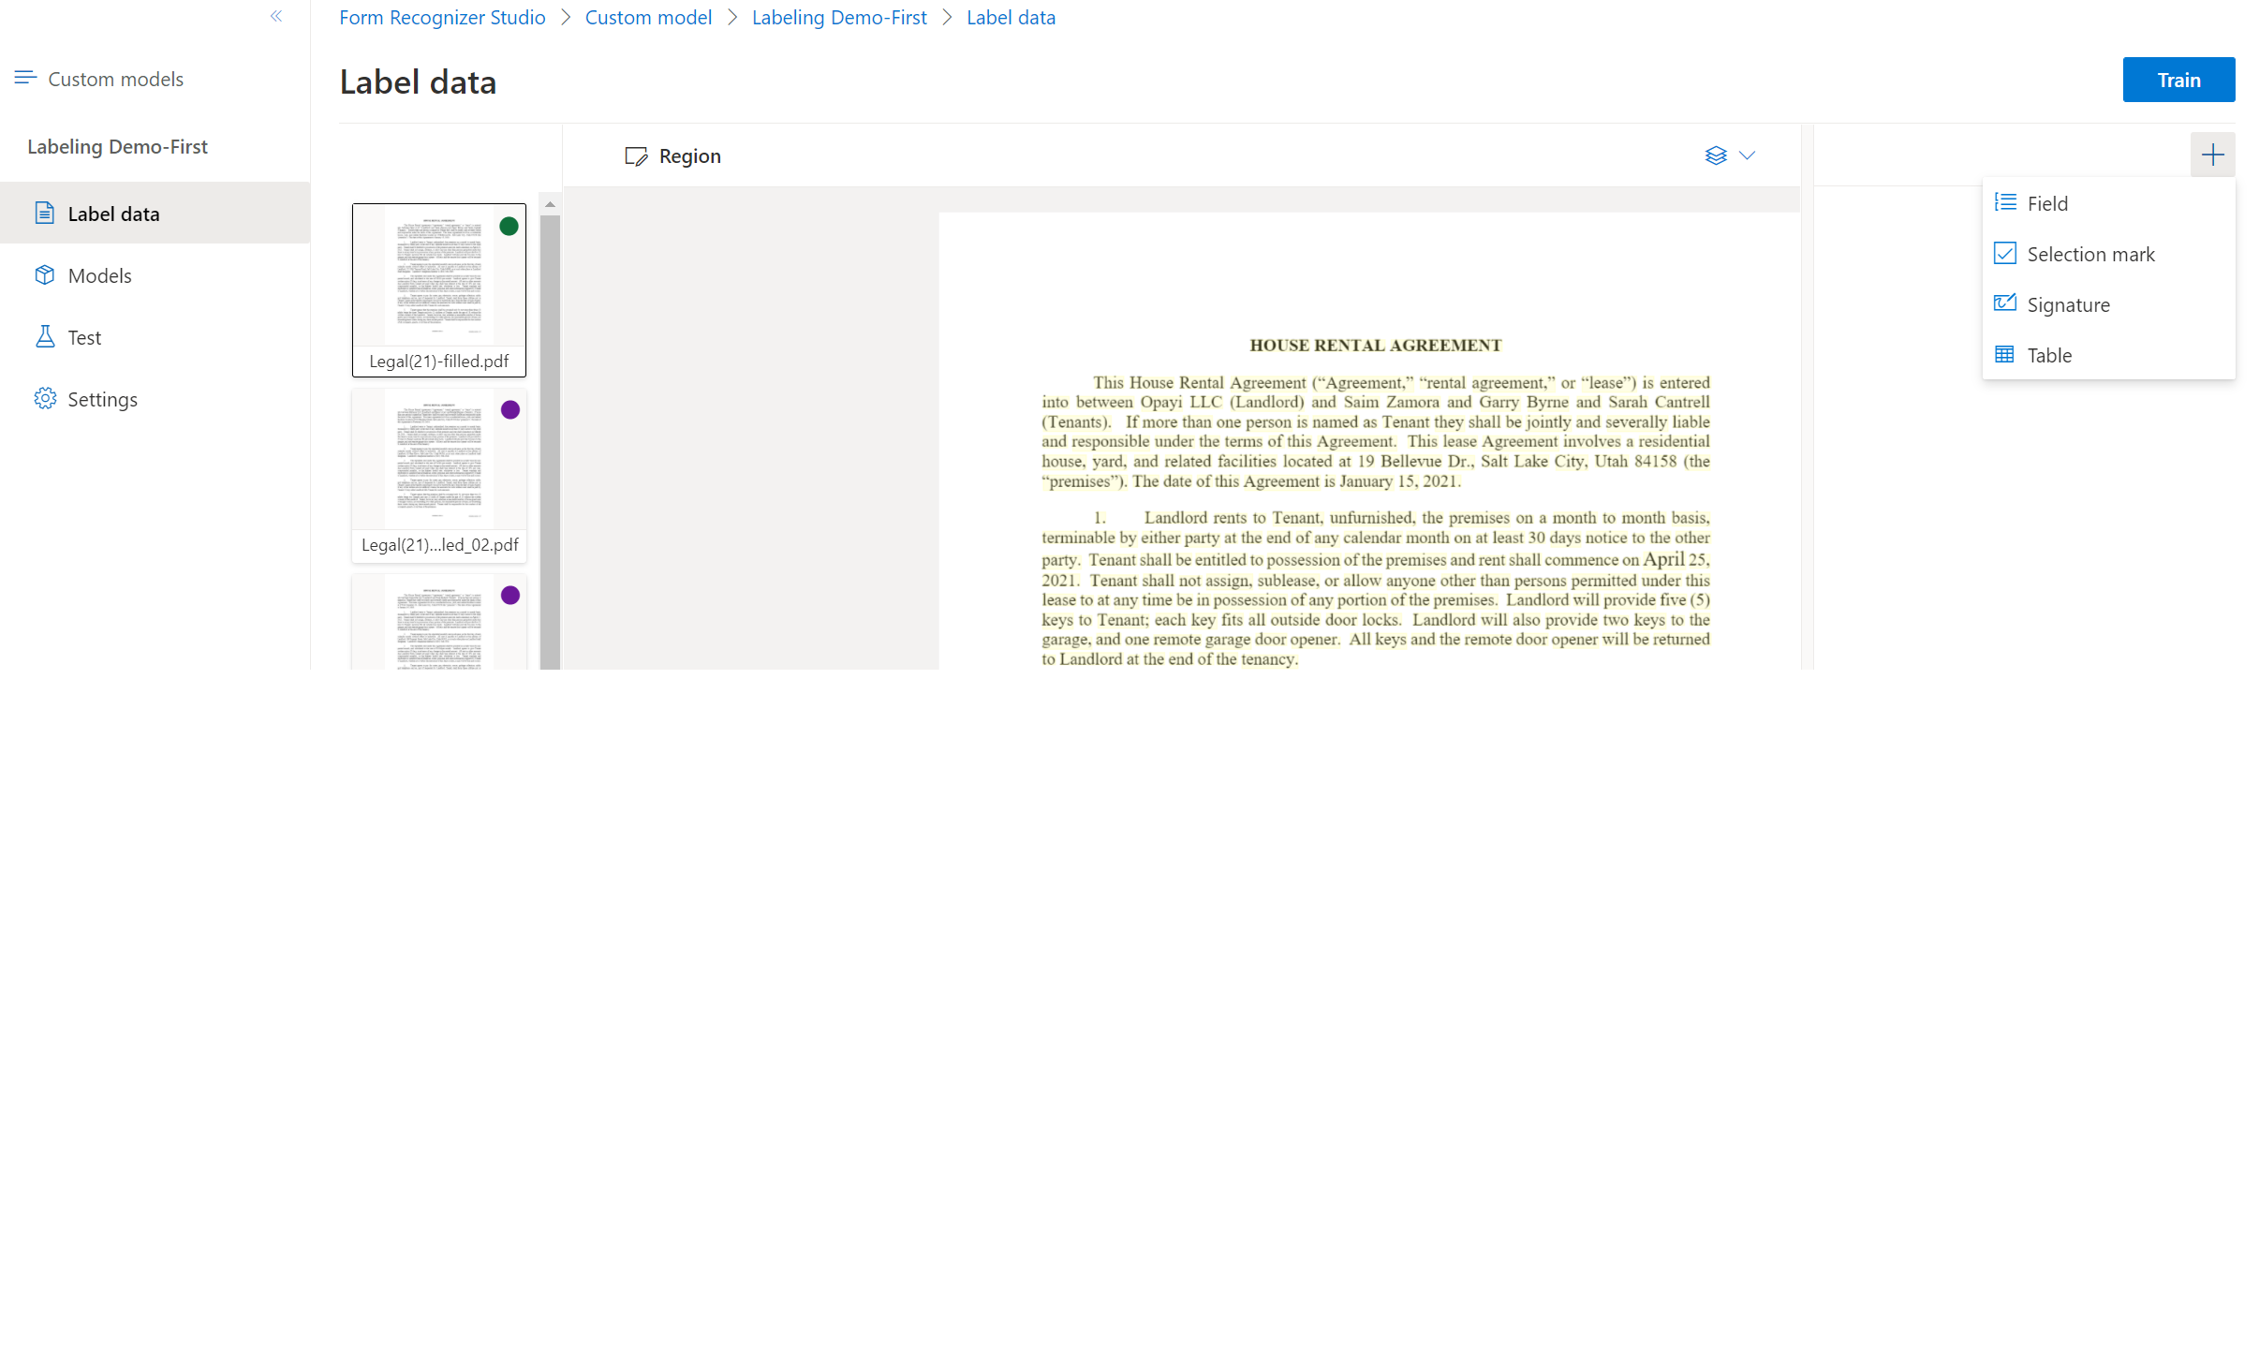The image size is (2259, 1359).
Task: Click the Signature field icon
Action: (x=2006, y=303)
